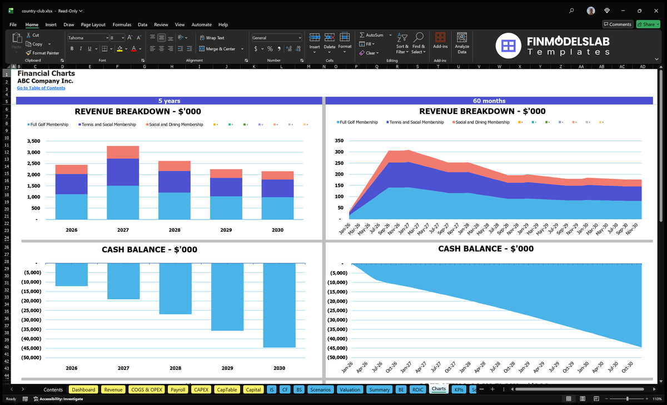Image resolution: width=667 pixels, height=405 pixels.
Task: Open Clipboard group dialog launcher
Action: 62,60
